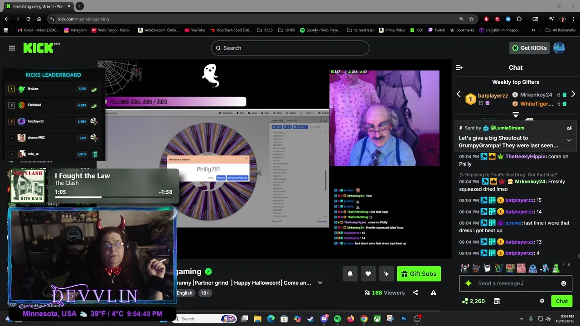Open the Chrome zoom indicator
The image size is (580, 326).
click(461, 19)
